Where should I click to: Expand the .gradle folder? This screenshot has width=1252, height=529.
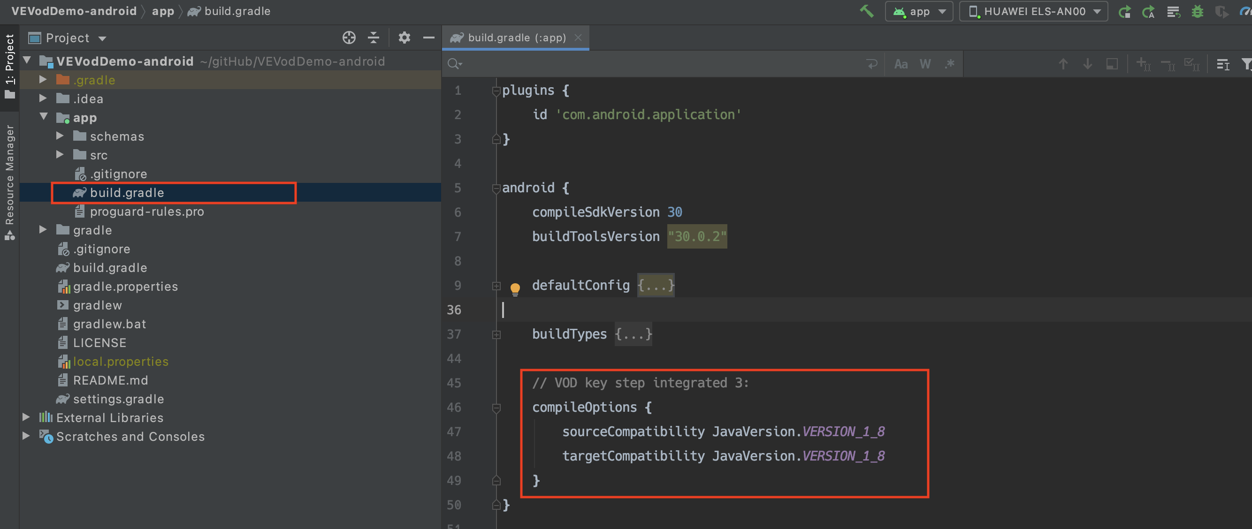coord(43,80)
